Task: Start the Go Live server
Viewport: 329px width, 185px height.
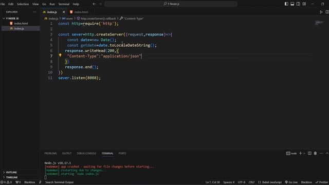Action: 291,182
